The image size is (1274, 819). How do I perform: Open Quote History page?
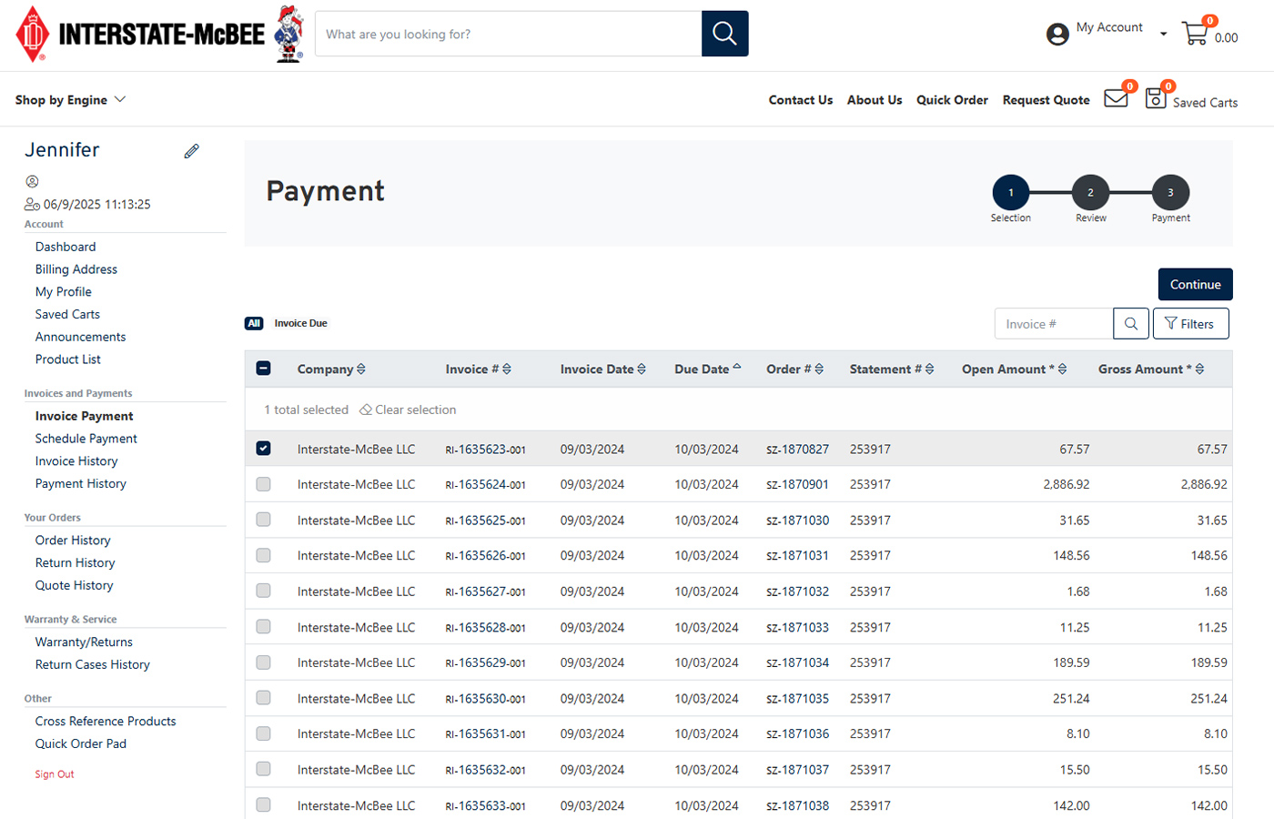pyautogui.click(x=75, y=586)
